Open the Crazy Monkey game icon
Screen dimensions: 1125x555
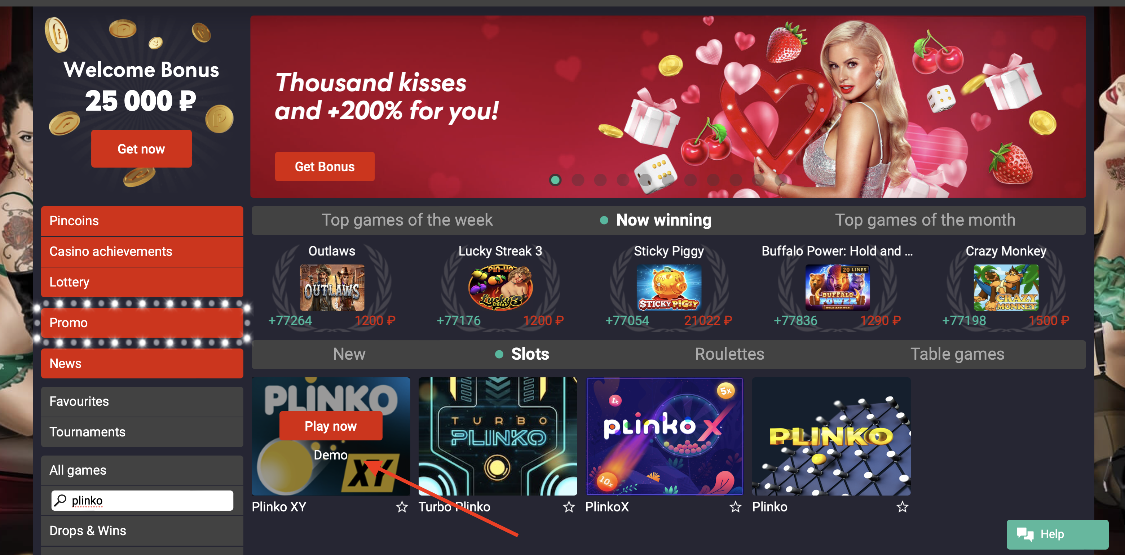1006,287
